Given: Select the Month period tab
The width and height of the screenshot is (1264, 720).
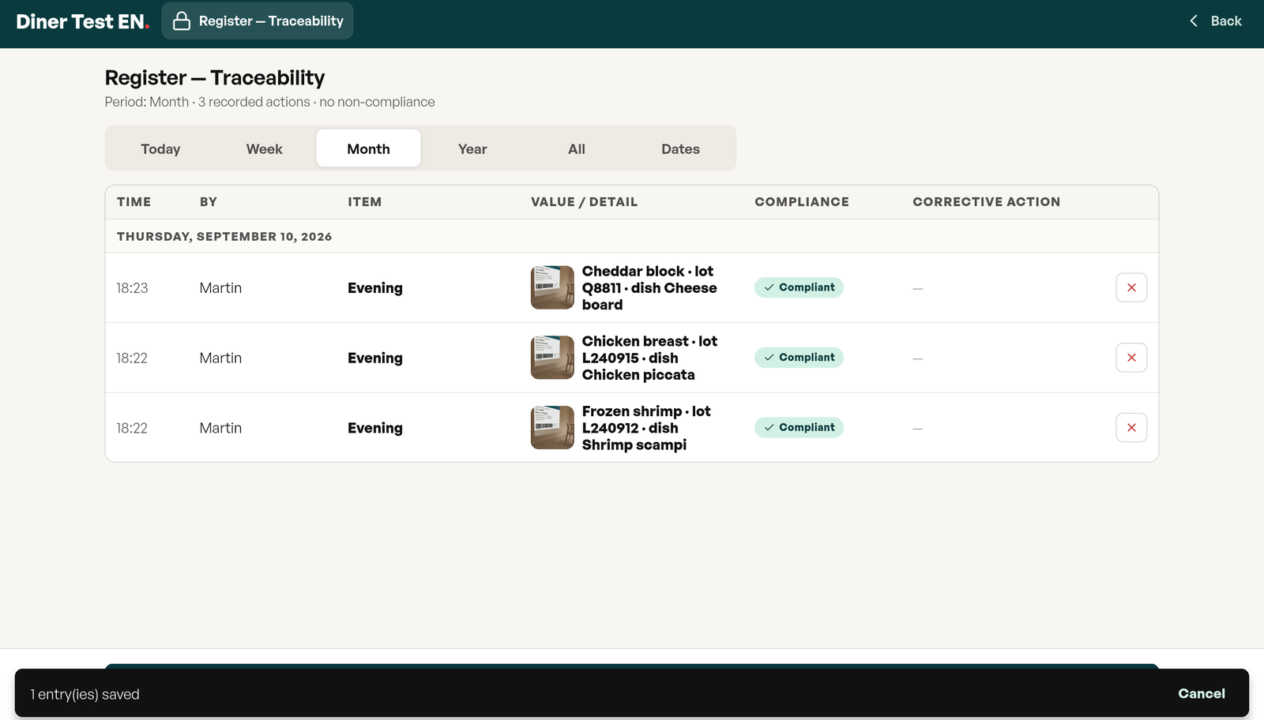Looking at the screenshot, I should click(x=369, y=148).
